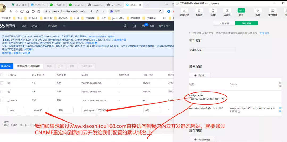
Task: Switch to the 云托管 browser tab
Action: point(57,5)
